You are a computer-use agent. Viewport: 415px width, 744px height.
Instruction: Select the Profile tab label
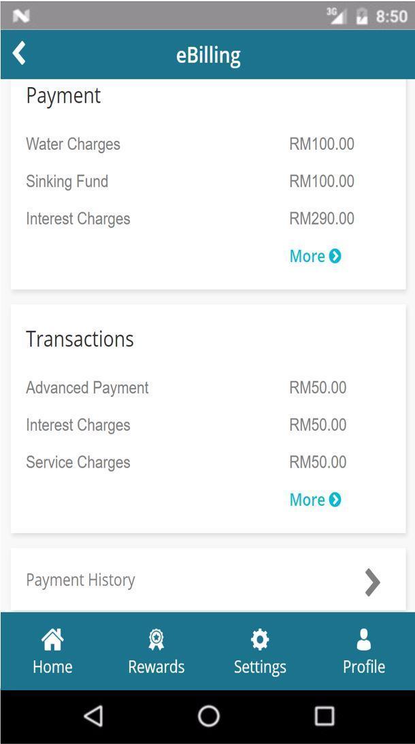(x=364, y=666)
